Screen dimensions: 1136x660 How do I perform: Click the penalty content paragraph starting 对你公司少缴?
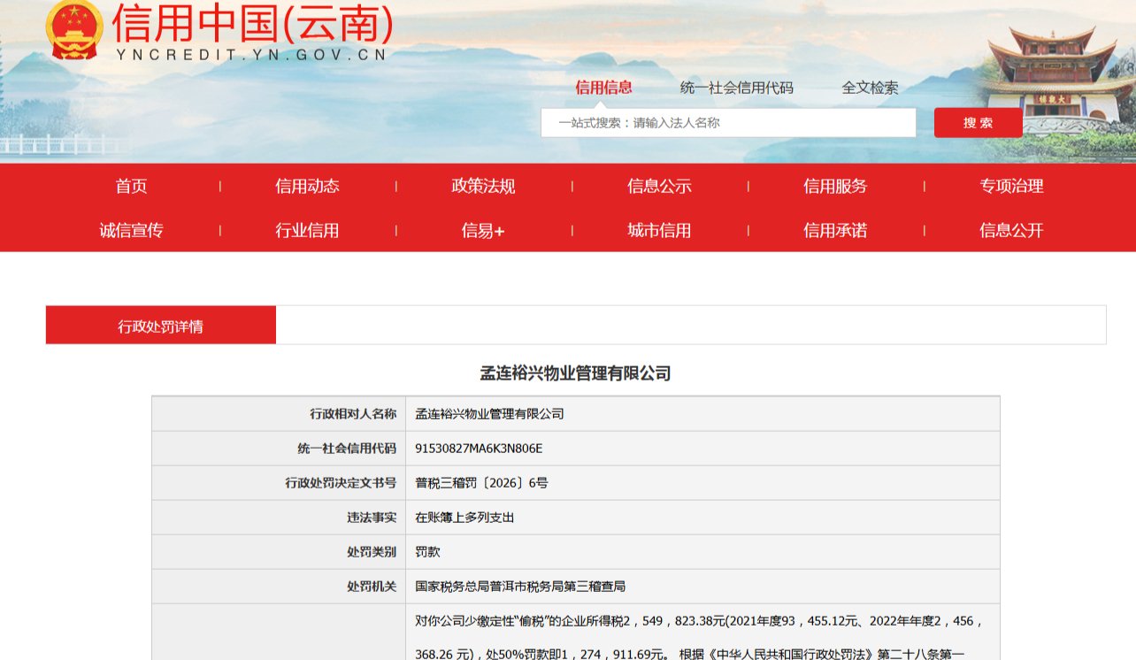[x=699, y=637]
